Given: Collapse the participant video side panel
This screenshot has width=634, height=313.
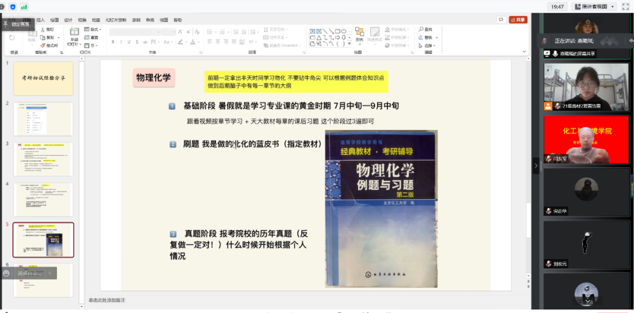Looking at the screenshot, I should [535, 166].
